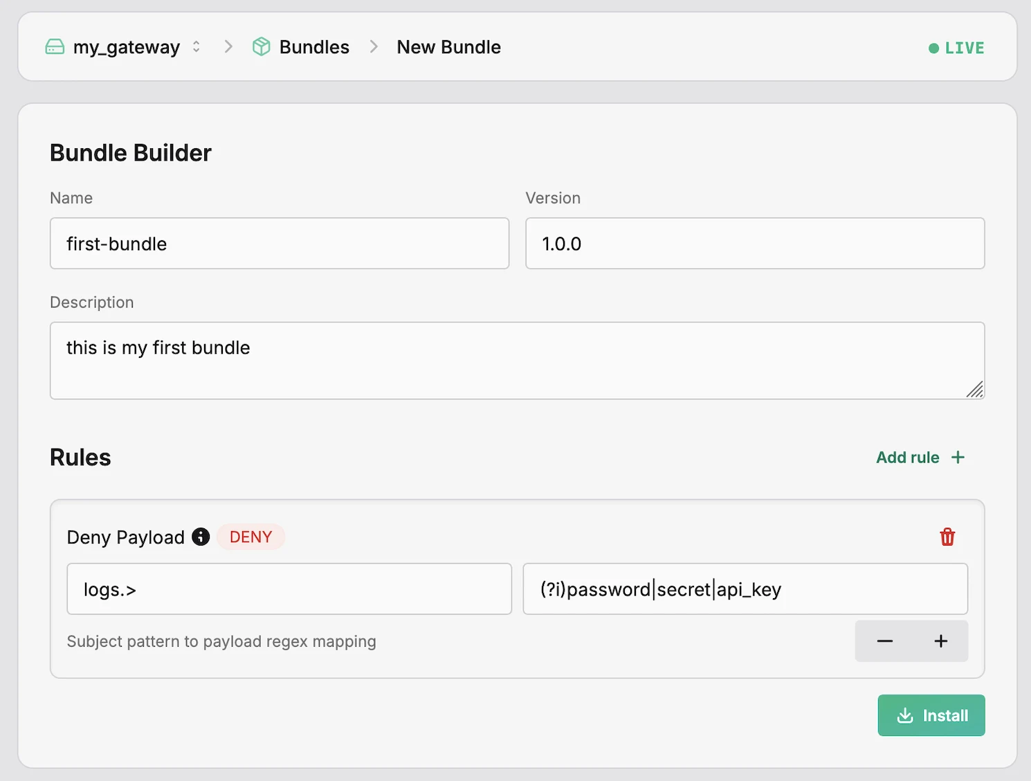Click 'Subject pattern to payload regex mapping' text
The image size is (1031, 781).
(221, 642)
